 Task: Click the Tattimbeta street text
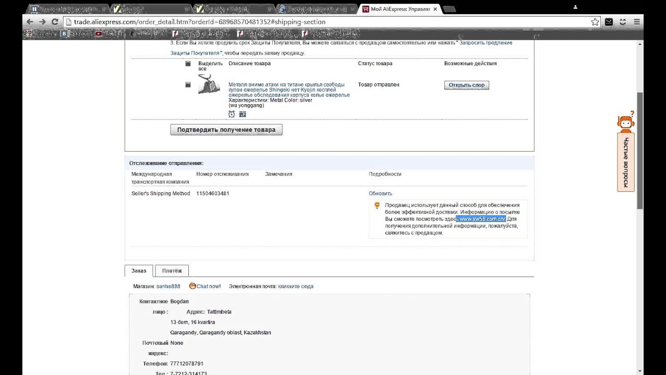[x=219, y=312]
